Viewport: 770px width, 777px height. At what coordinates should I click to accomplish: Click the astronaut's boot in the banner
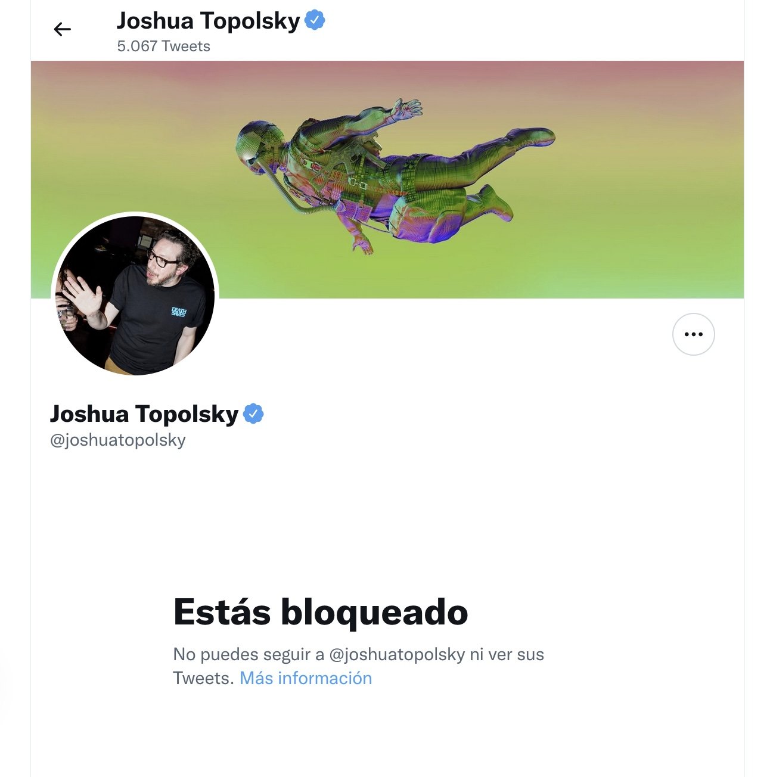(493, 203)
